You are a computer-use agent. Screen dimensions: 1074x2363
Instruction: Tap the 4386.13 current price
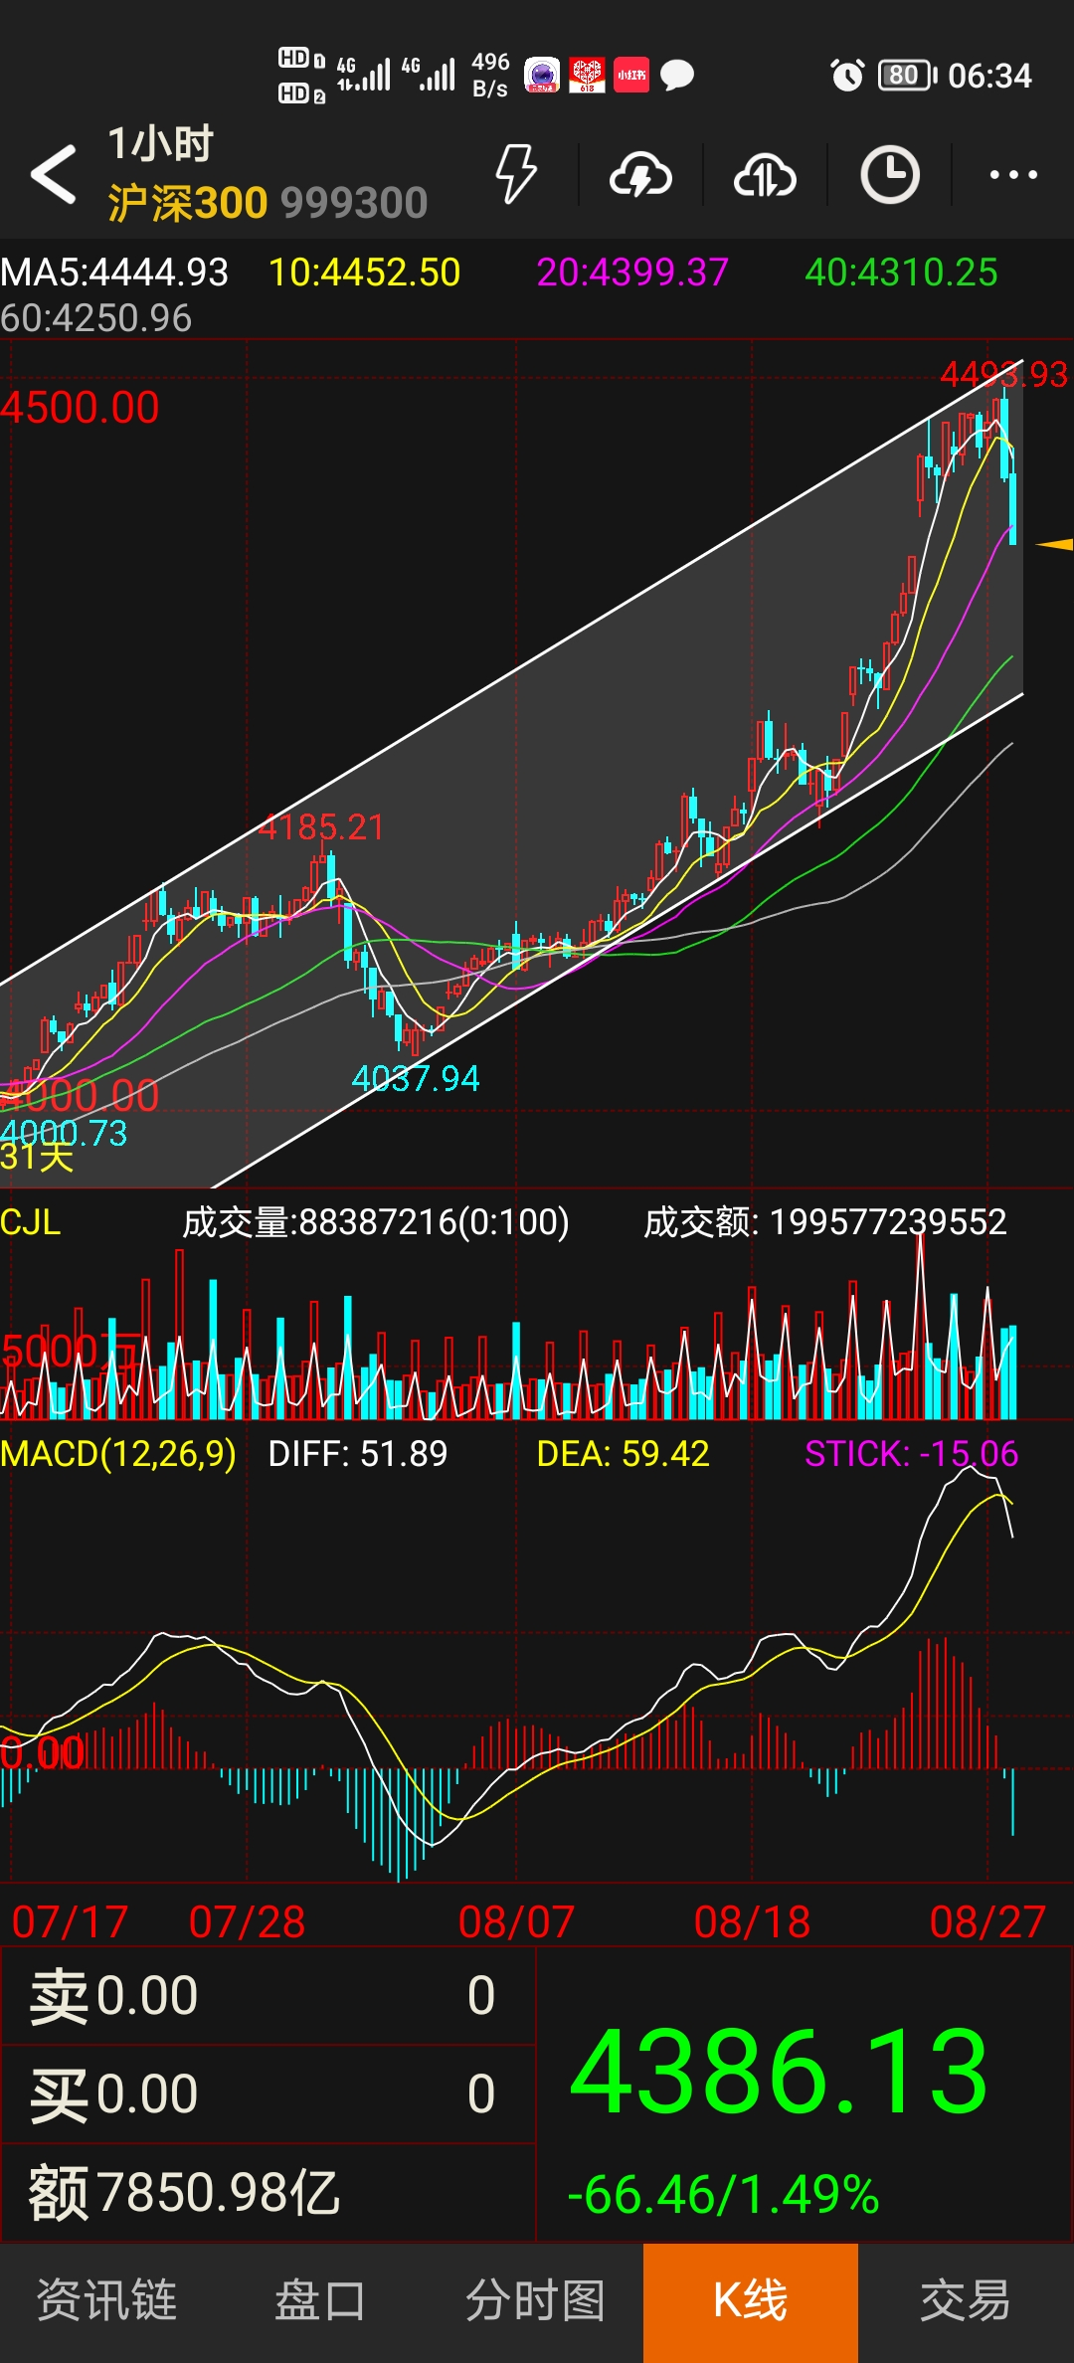[779, 2073]
